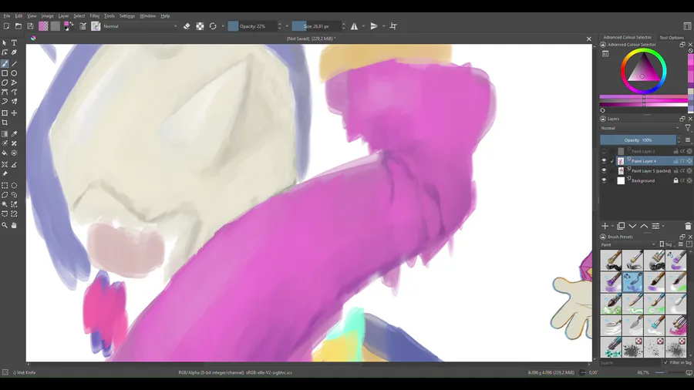The width and height of the screenshot is (694, 390).
Task: Open the layer filter funnel menu
Action: coord(687,128)
